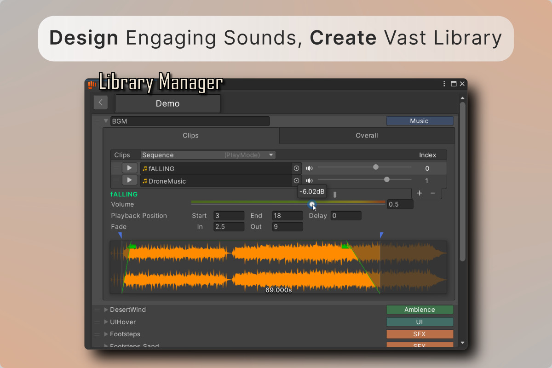Image resolution: width=552 pixels, height=368 pixels.
Task: Open the Music audio type dropdown
Action: (420, 121)
